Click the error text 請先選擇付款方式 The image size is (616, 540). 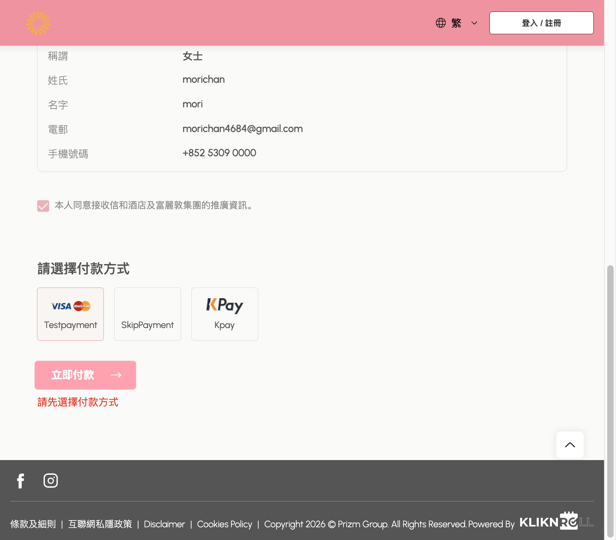coord(78,402)
